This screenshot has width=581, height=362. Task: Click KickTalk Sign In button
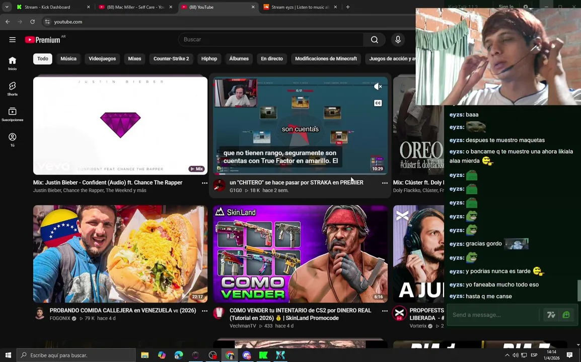click(506, 7)
